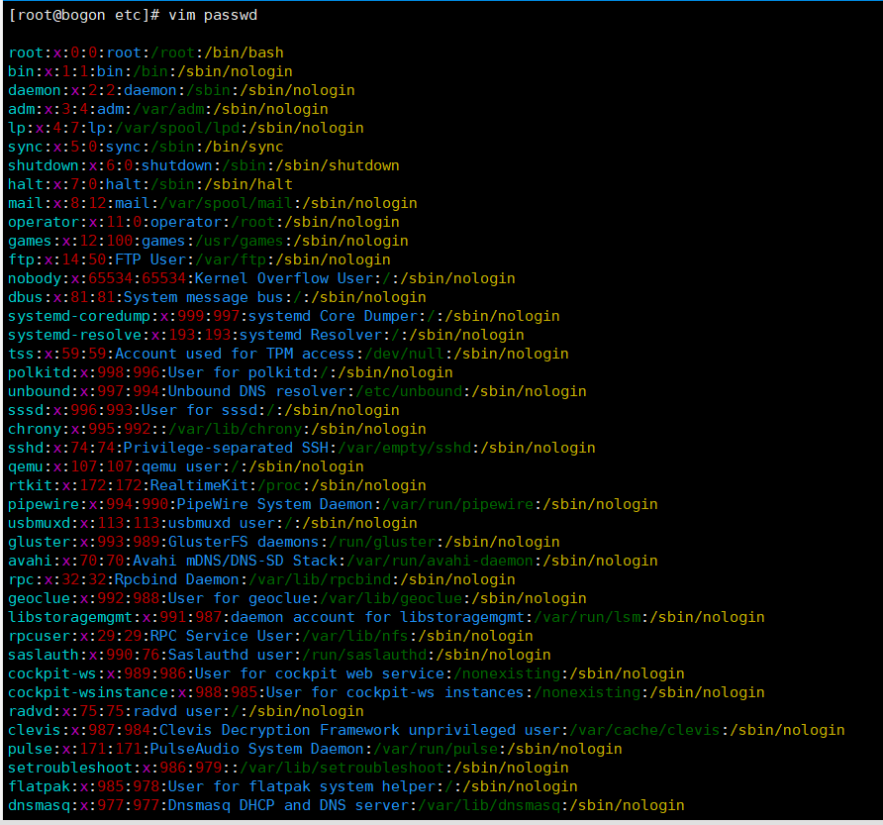Select the libstoragemgmt daemon account line

click(x=386, y=618)
